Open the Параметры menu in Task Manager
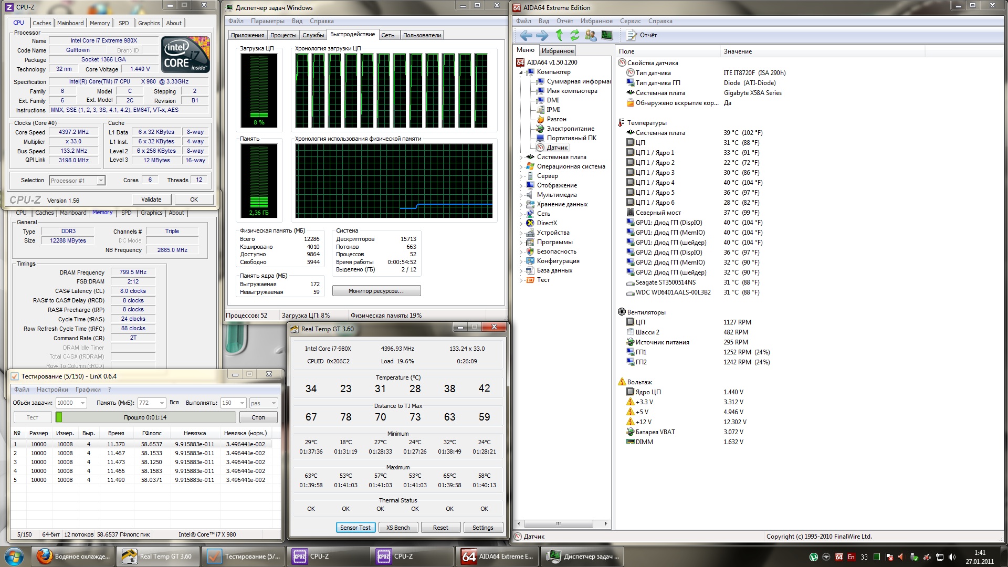This screenshot has height=567, width=1008. pyautogui.click(x=267, y=21)
